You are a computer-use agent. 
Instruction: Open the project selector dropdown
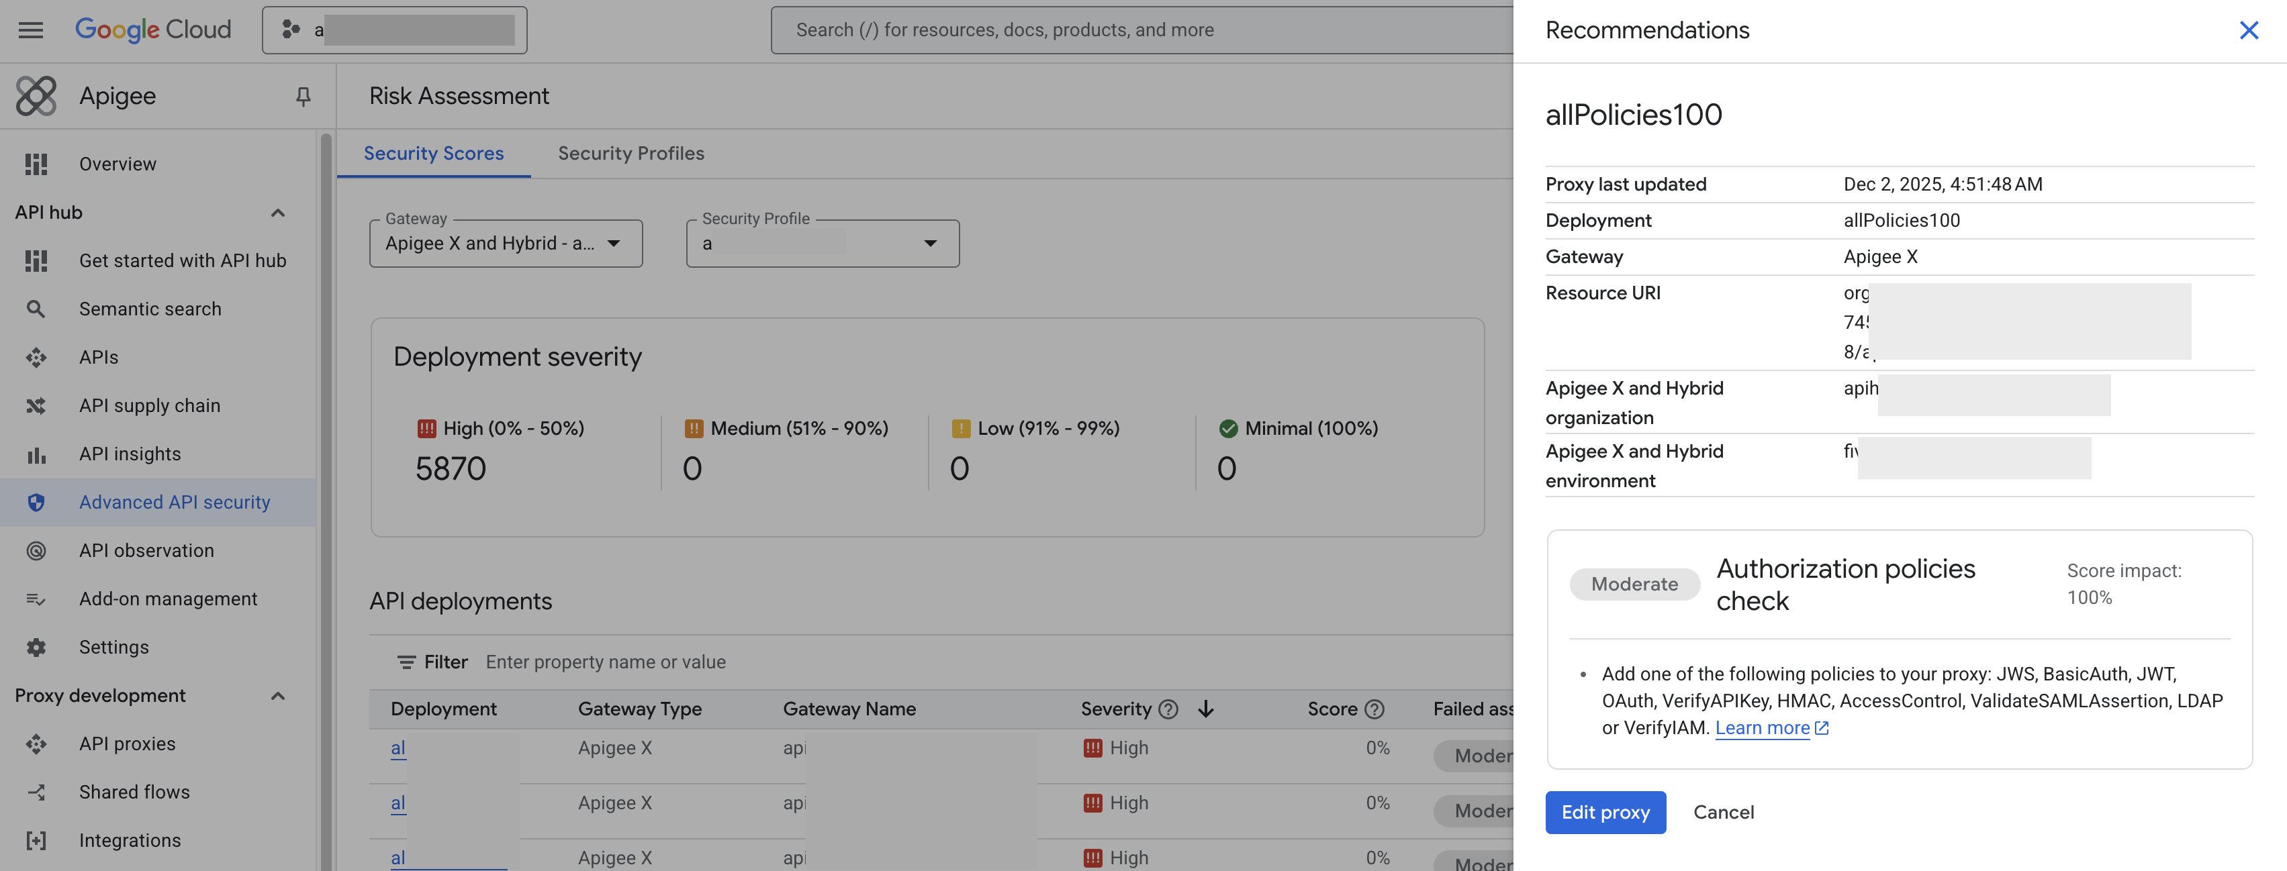pyautogui.click(x=394, y=30)
